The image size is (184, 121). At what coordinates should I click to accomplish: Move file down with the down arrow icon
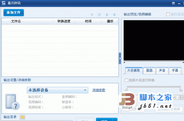[114, 15]
